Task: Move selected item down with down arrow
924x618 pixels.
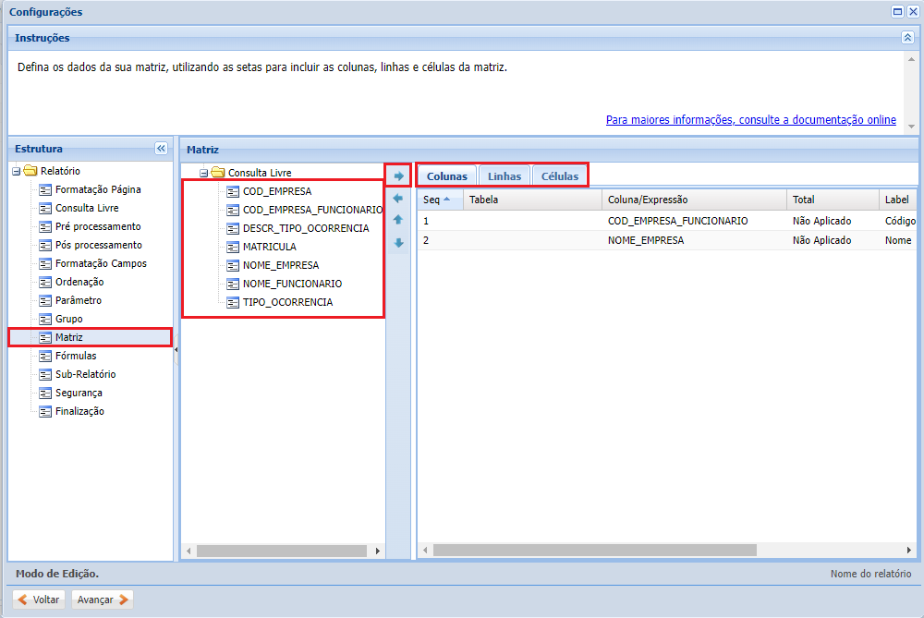Action: [398, 243]
